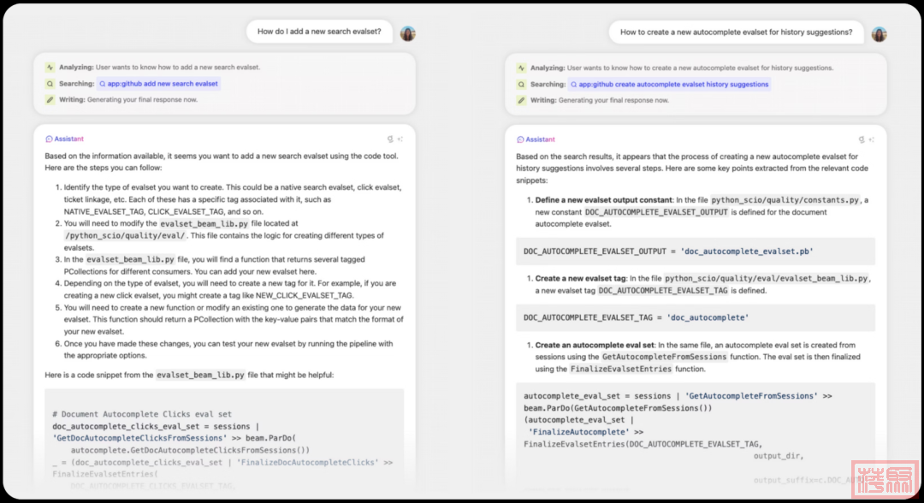Click the feedback icon left of the sparkle in the right response
Viewport: 924px width, 503px height.
(x=861, y=139)
